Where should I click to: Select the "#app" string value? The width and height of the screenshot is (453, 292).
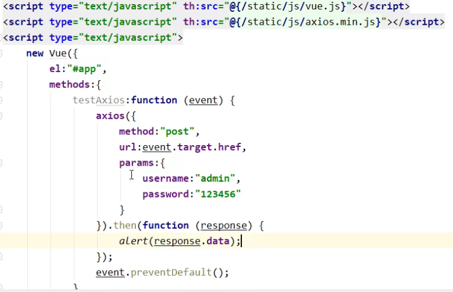(84, 69)
